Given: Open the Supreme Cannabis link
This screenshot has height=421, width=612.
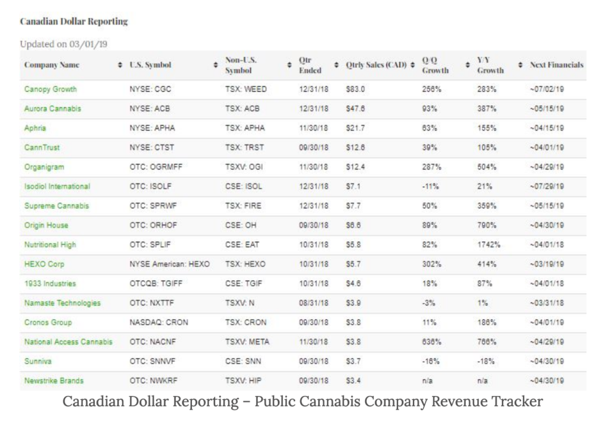Looking at the screenshot, I should pyautogui.click(x=57, y=206).
